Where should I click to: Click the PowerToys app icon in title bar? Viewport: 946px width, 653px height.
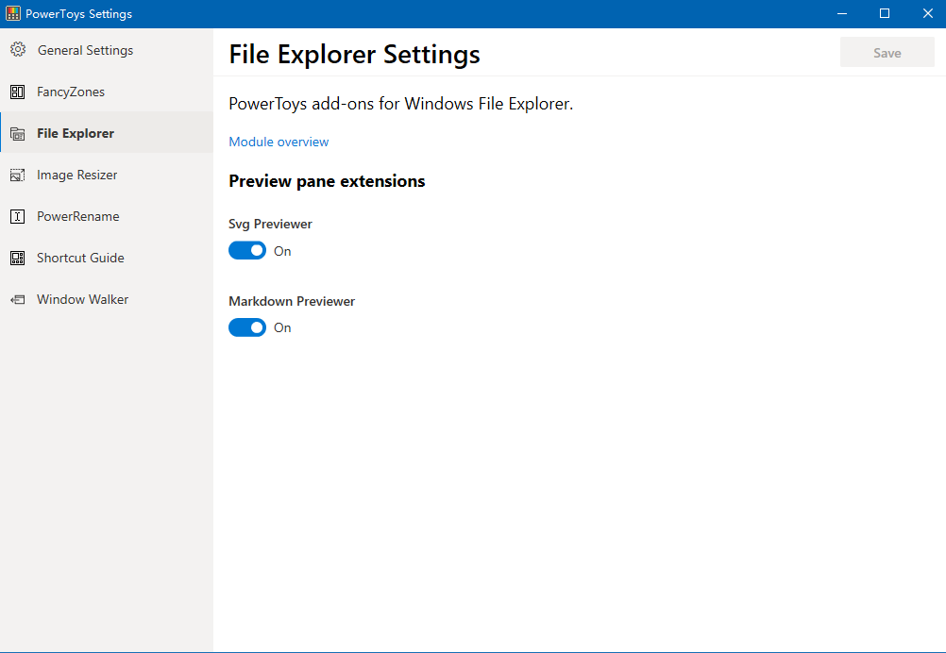pos(13,14)
